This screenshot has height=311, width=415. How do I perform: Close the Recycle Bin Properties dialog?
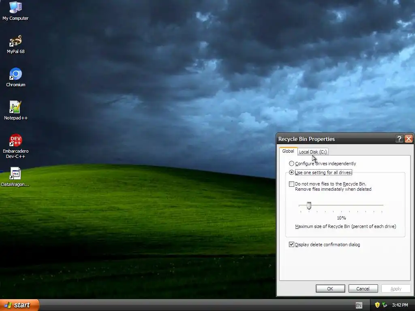pyautogui.click(x=409, y=139)
